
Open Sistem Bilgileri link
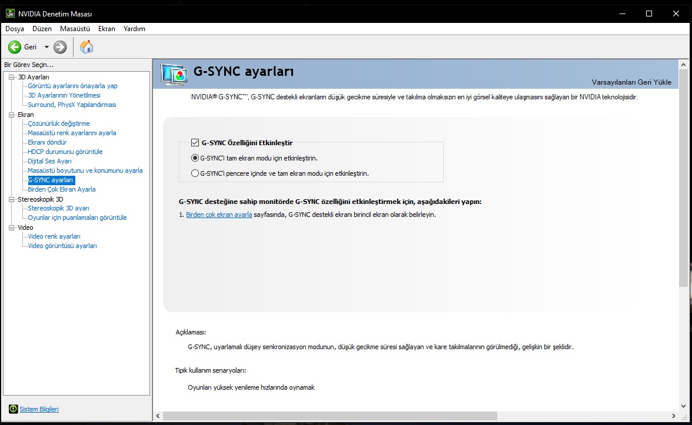pos(39,409)
